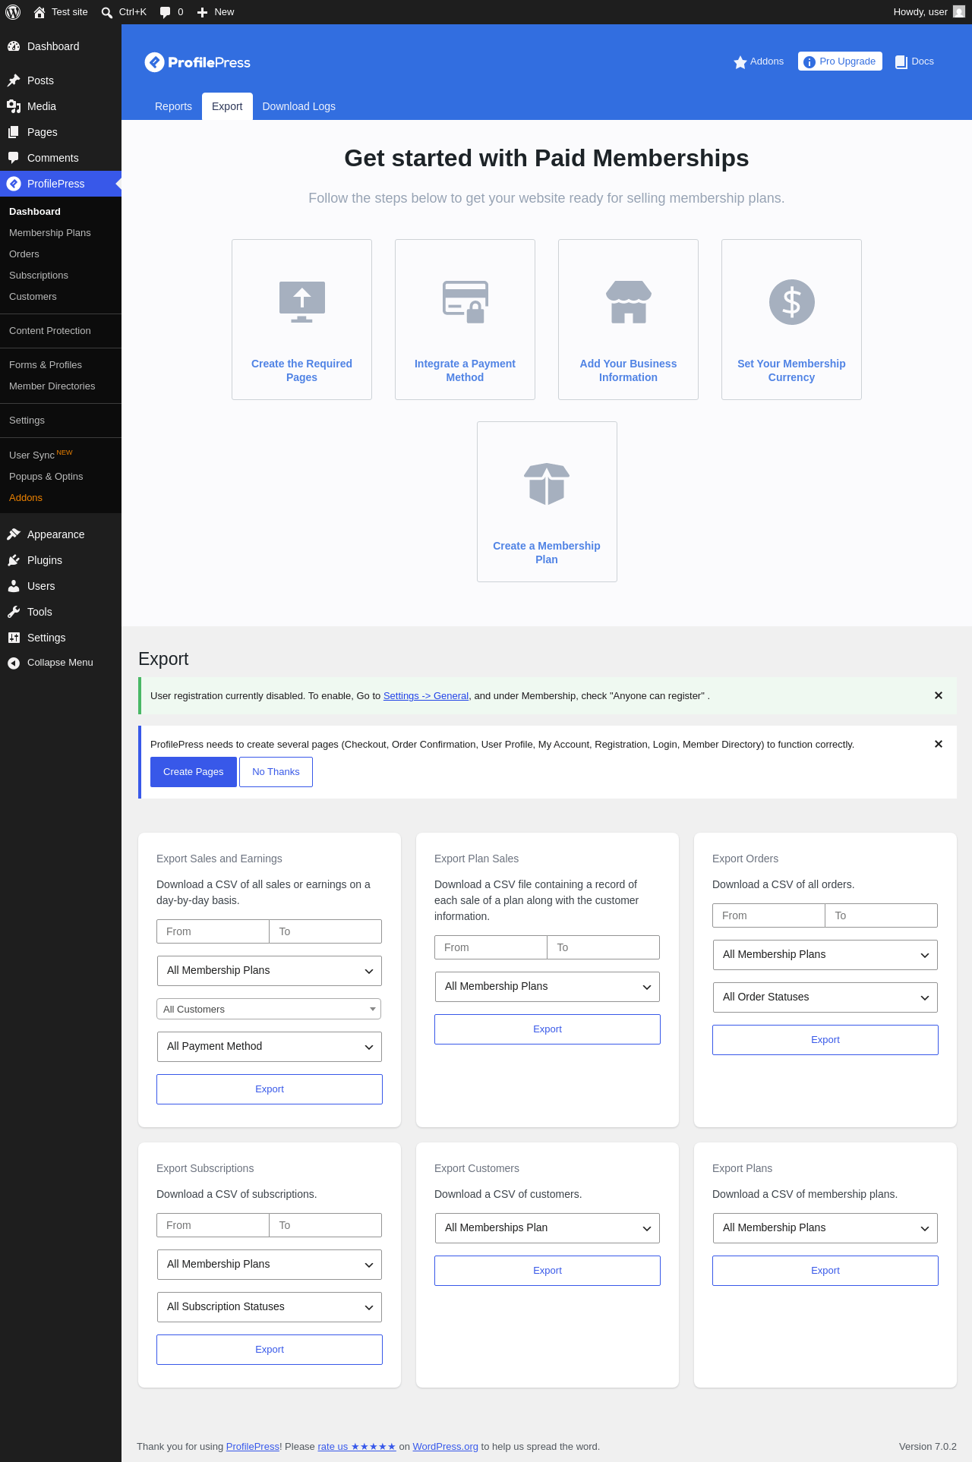Click the user avatar next to Howdy

(x=959, y=12)
